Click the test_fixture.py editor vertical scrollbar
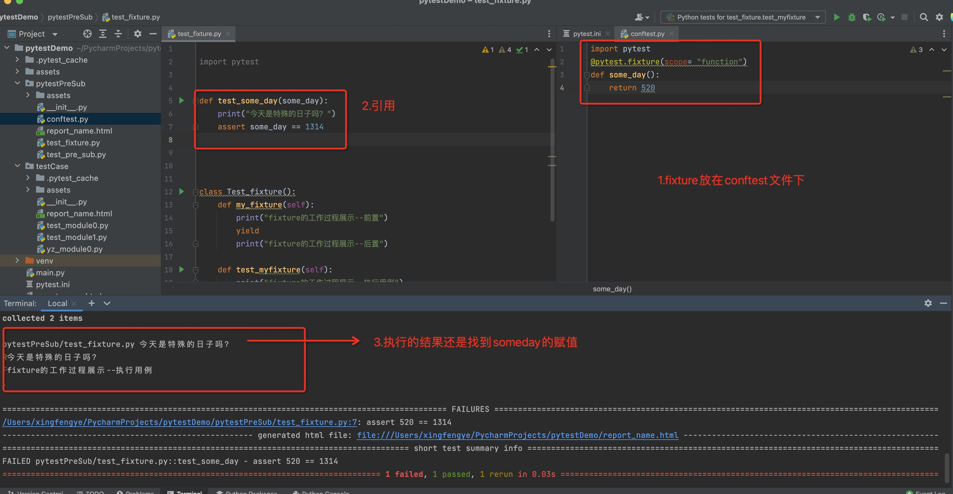 [552, 141]
